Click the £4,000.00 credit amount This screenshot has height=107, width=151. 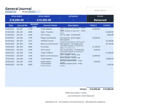click(x=110, y=32)
